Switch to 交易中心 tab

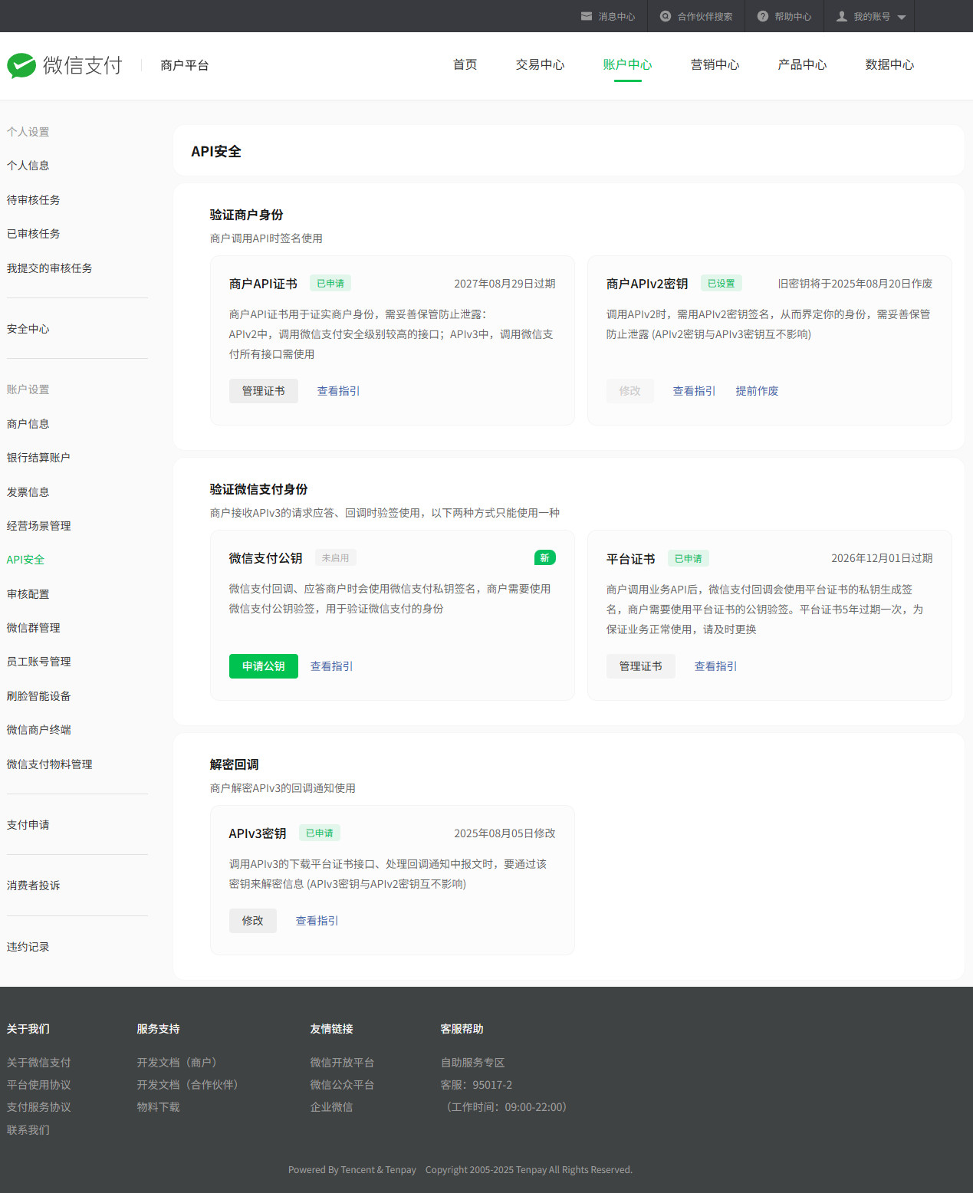coord(541,64)
